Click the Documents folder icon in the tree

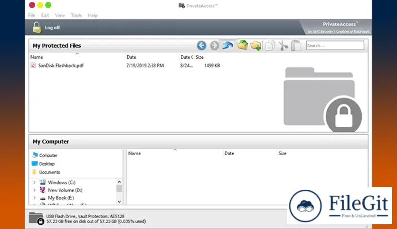[35, 172]
